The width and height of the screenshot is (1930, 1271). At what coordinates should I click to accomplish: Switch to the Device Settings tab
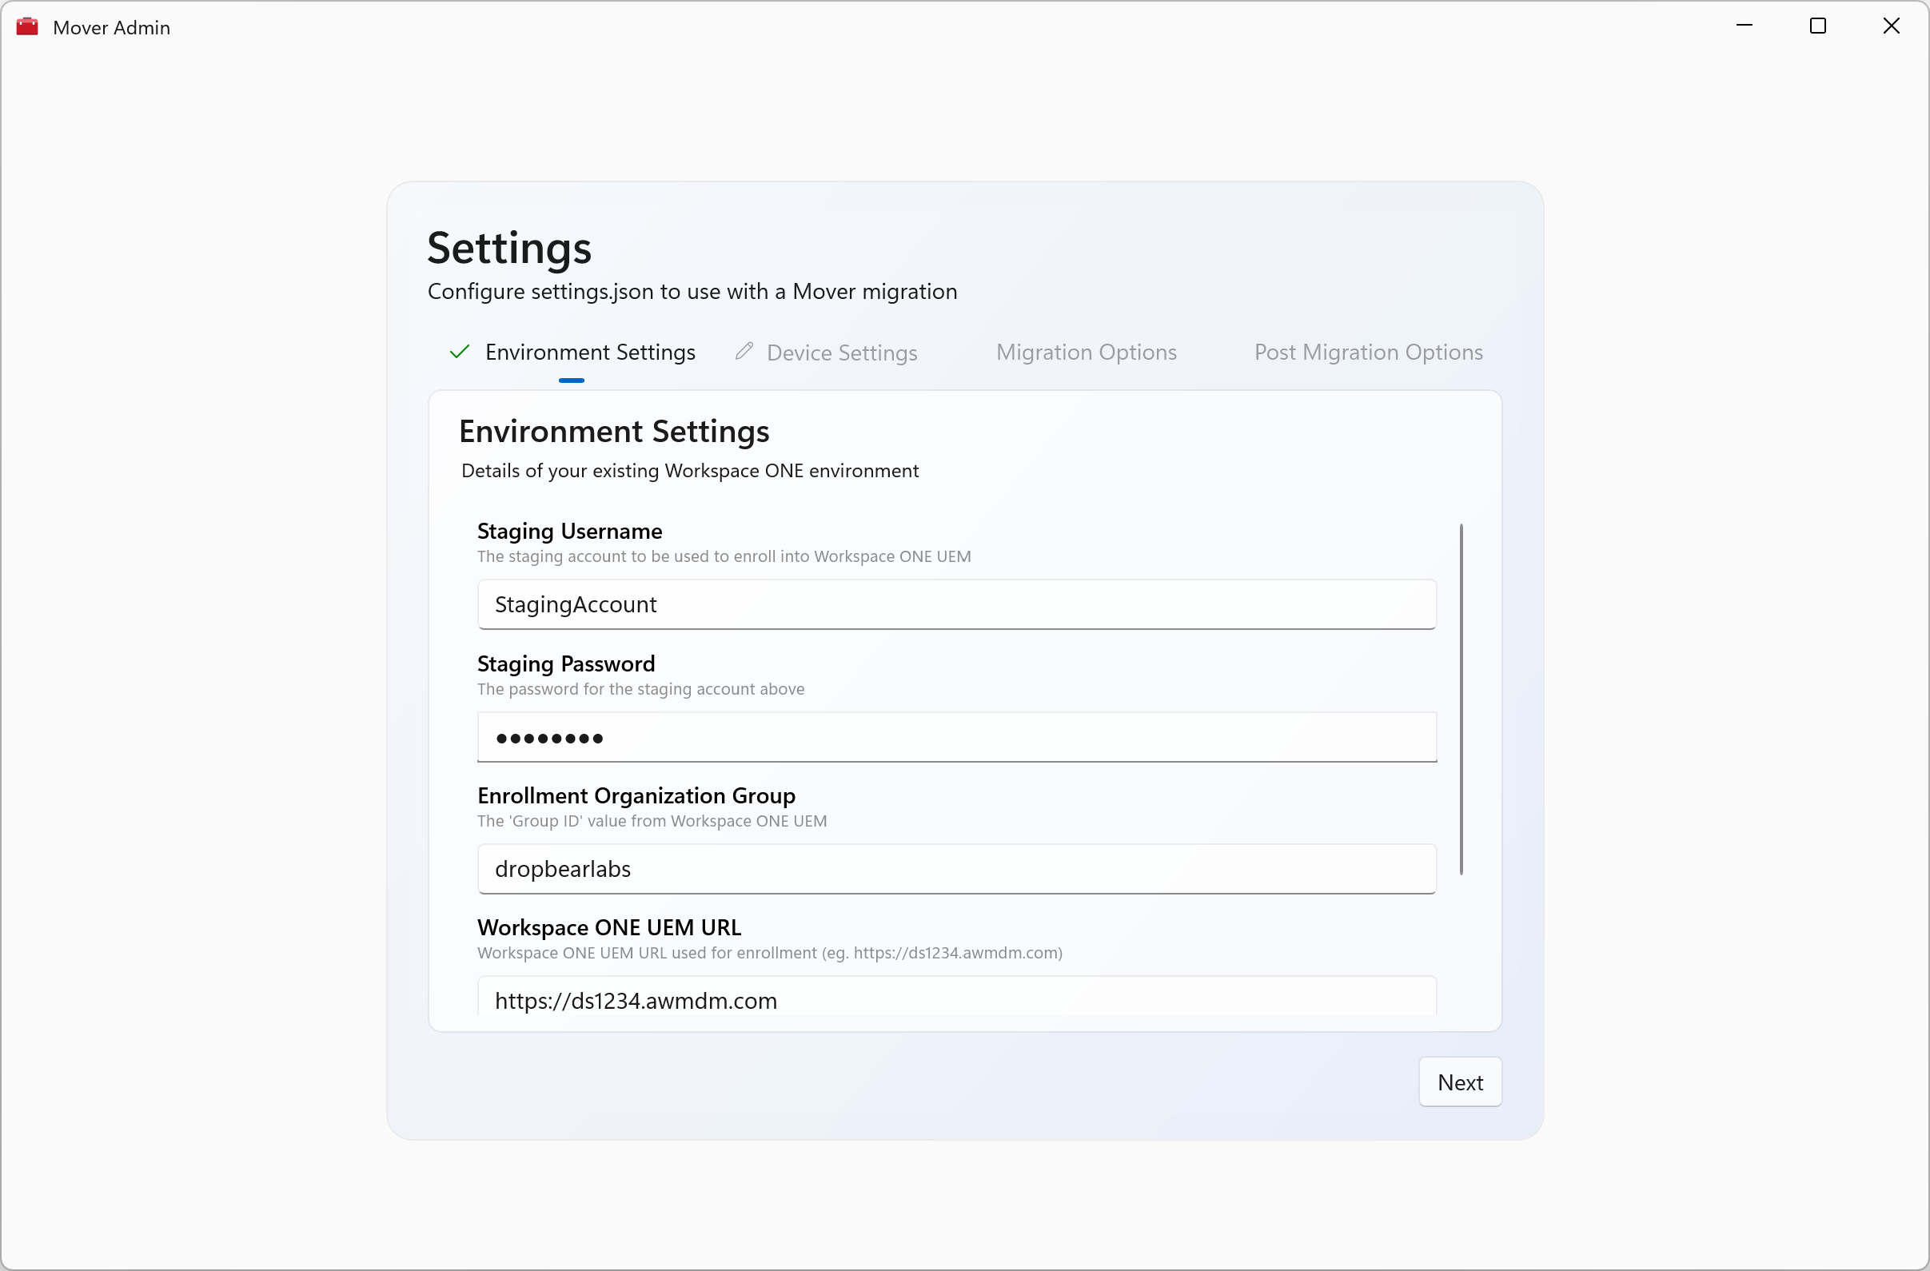(x=841, y=353)
